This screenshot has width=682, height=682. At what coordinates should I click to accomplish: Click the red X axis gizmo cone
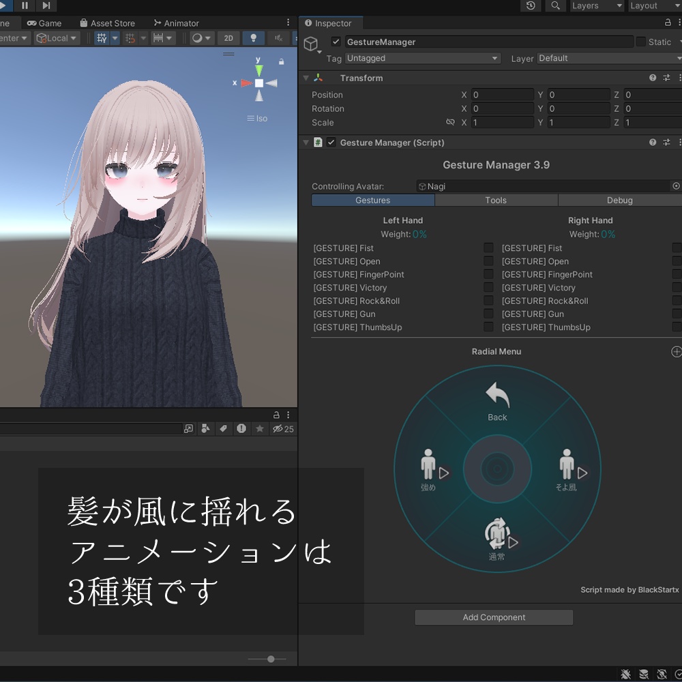(x=247, y=83)
